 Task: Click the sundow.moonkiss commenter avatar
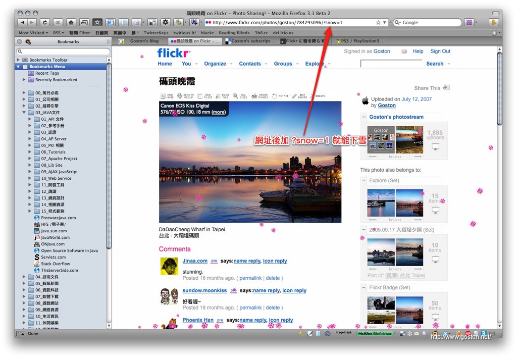point(169,296)
